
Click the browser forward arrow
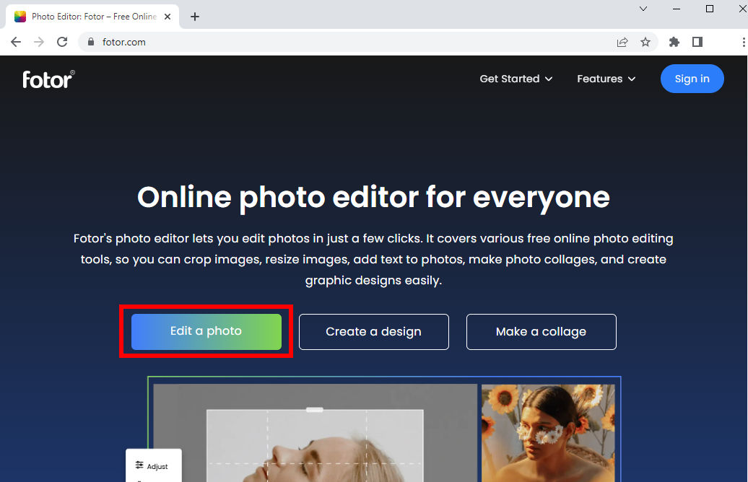39,42
